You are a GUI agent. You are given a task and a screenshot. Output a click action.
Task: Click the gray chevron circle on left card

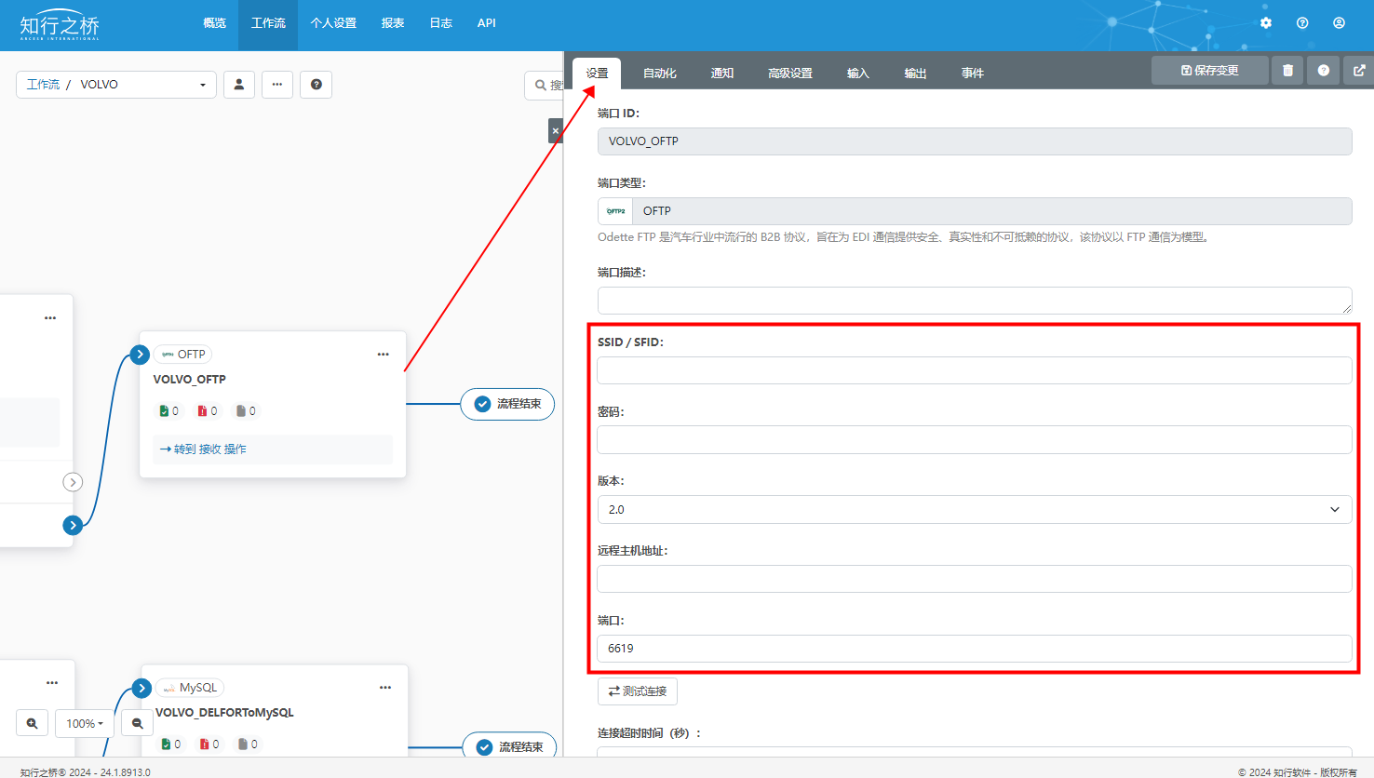pos(73,482)
